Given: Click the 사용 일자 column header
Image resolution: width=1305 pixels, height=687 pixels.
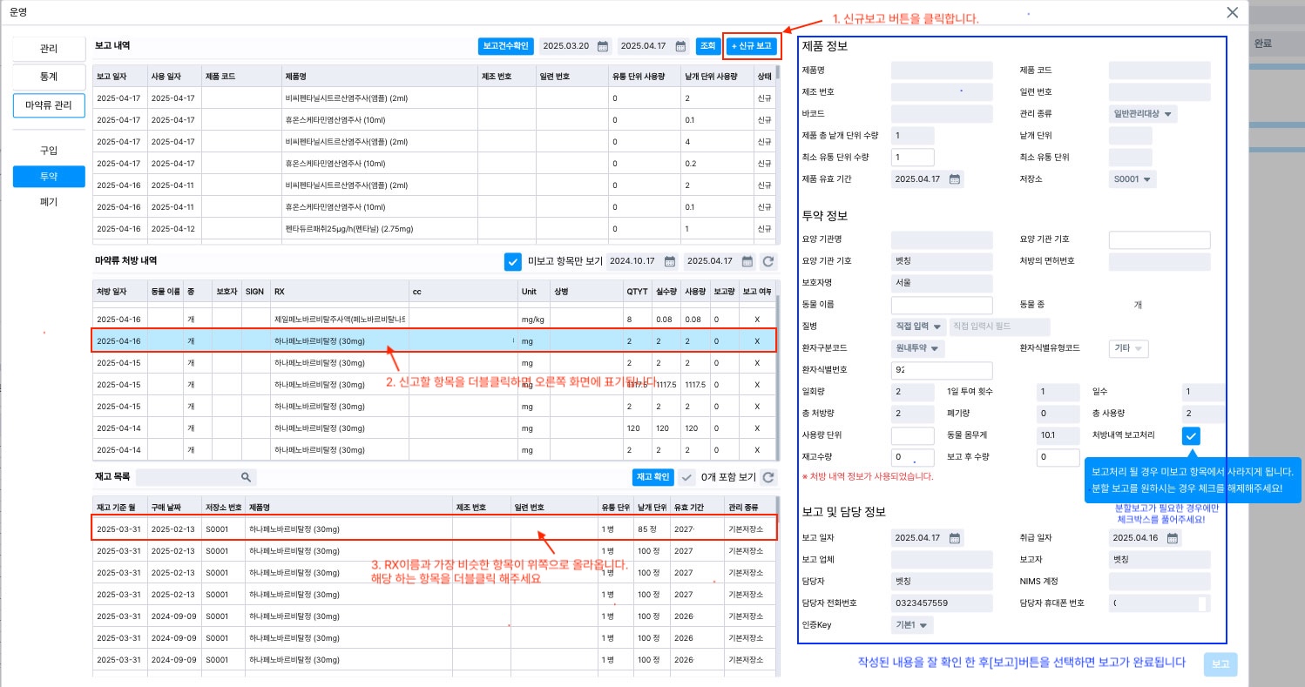Looking at the screenshot, I should coord(173,77).
